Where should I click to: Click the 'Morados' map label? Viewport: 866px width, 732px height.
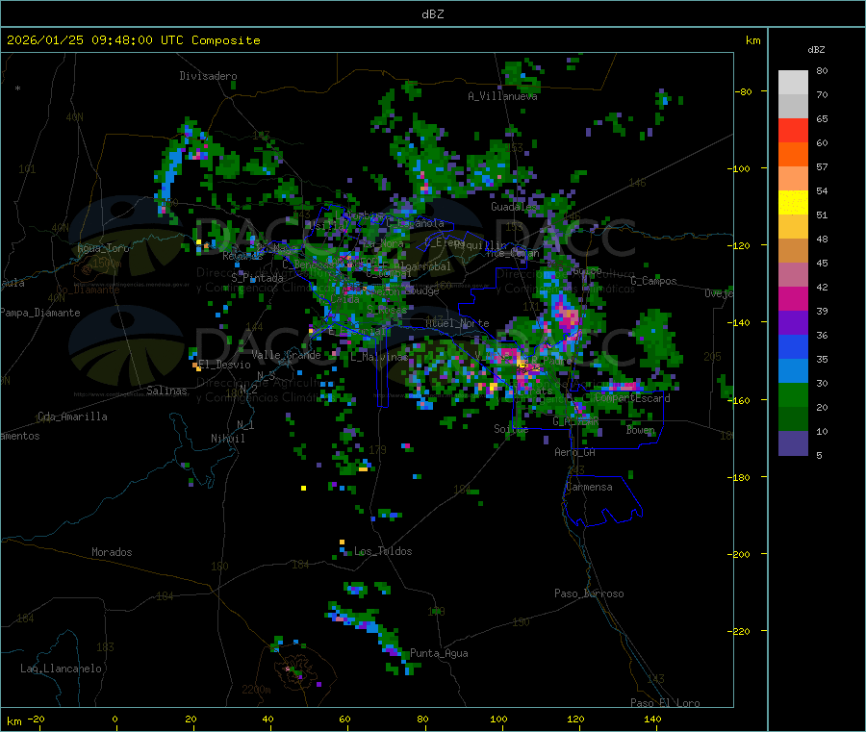pyautogui.click(x=112, y=552)
